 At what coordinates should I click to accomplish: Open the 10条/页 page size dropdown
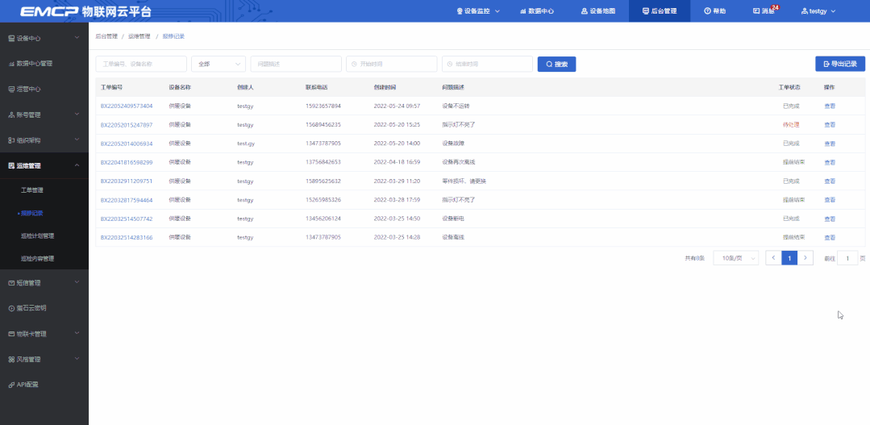(735, 258)
